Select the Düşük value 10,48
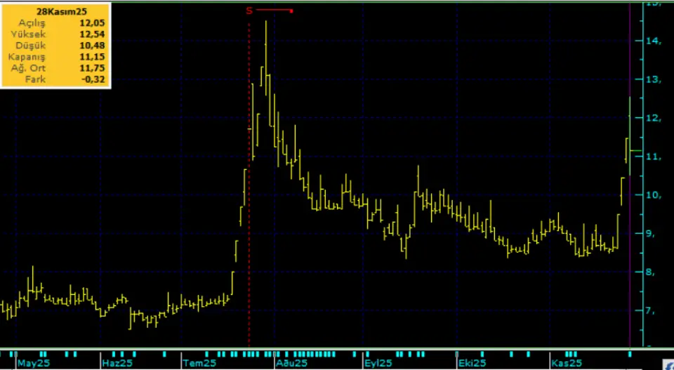Image resolution: width=674 pixels, height=370 pixels. pos(91,46)
